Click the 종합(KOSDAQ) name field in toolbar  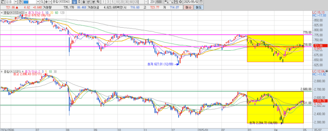pyautogui.click(x=62, y=2)
